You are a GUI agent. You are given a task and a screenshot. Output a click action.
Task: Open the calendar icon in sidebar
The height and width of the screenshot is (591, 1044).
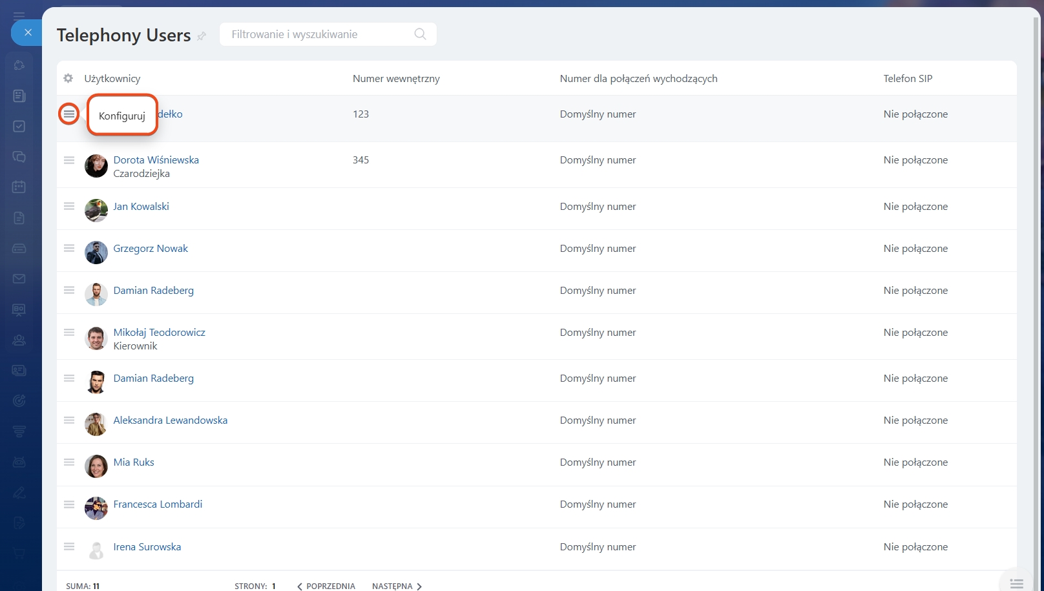pos(19,187)
